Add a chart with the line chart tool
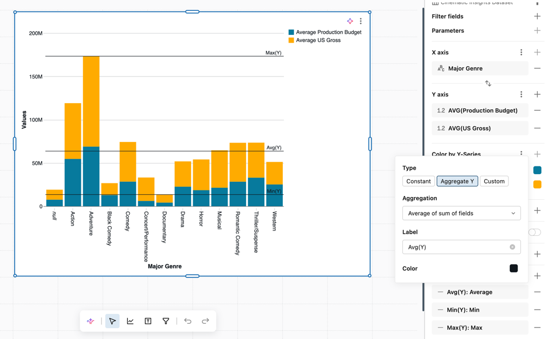Image resolution: width=546 pixels, height=339 pixels. point(130,321)
